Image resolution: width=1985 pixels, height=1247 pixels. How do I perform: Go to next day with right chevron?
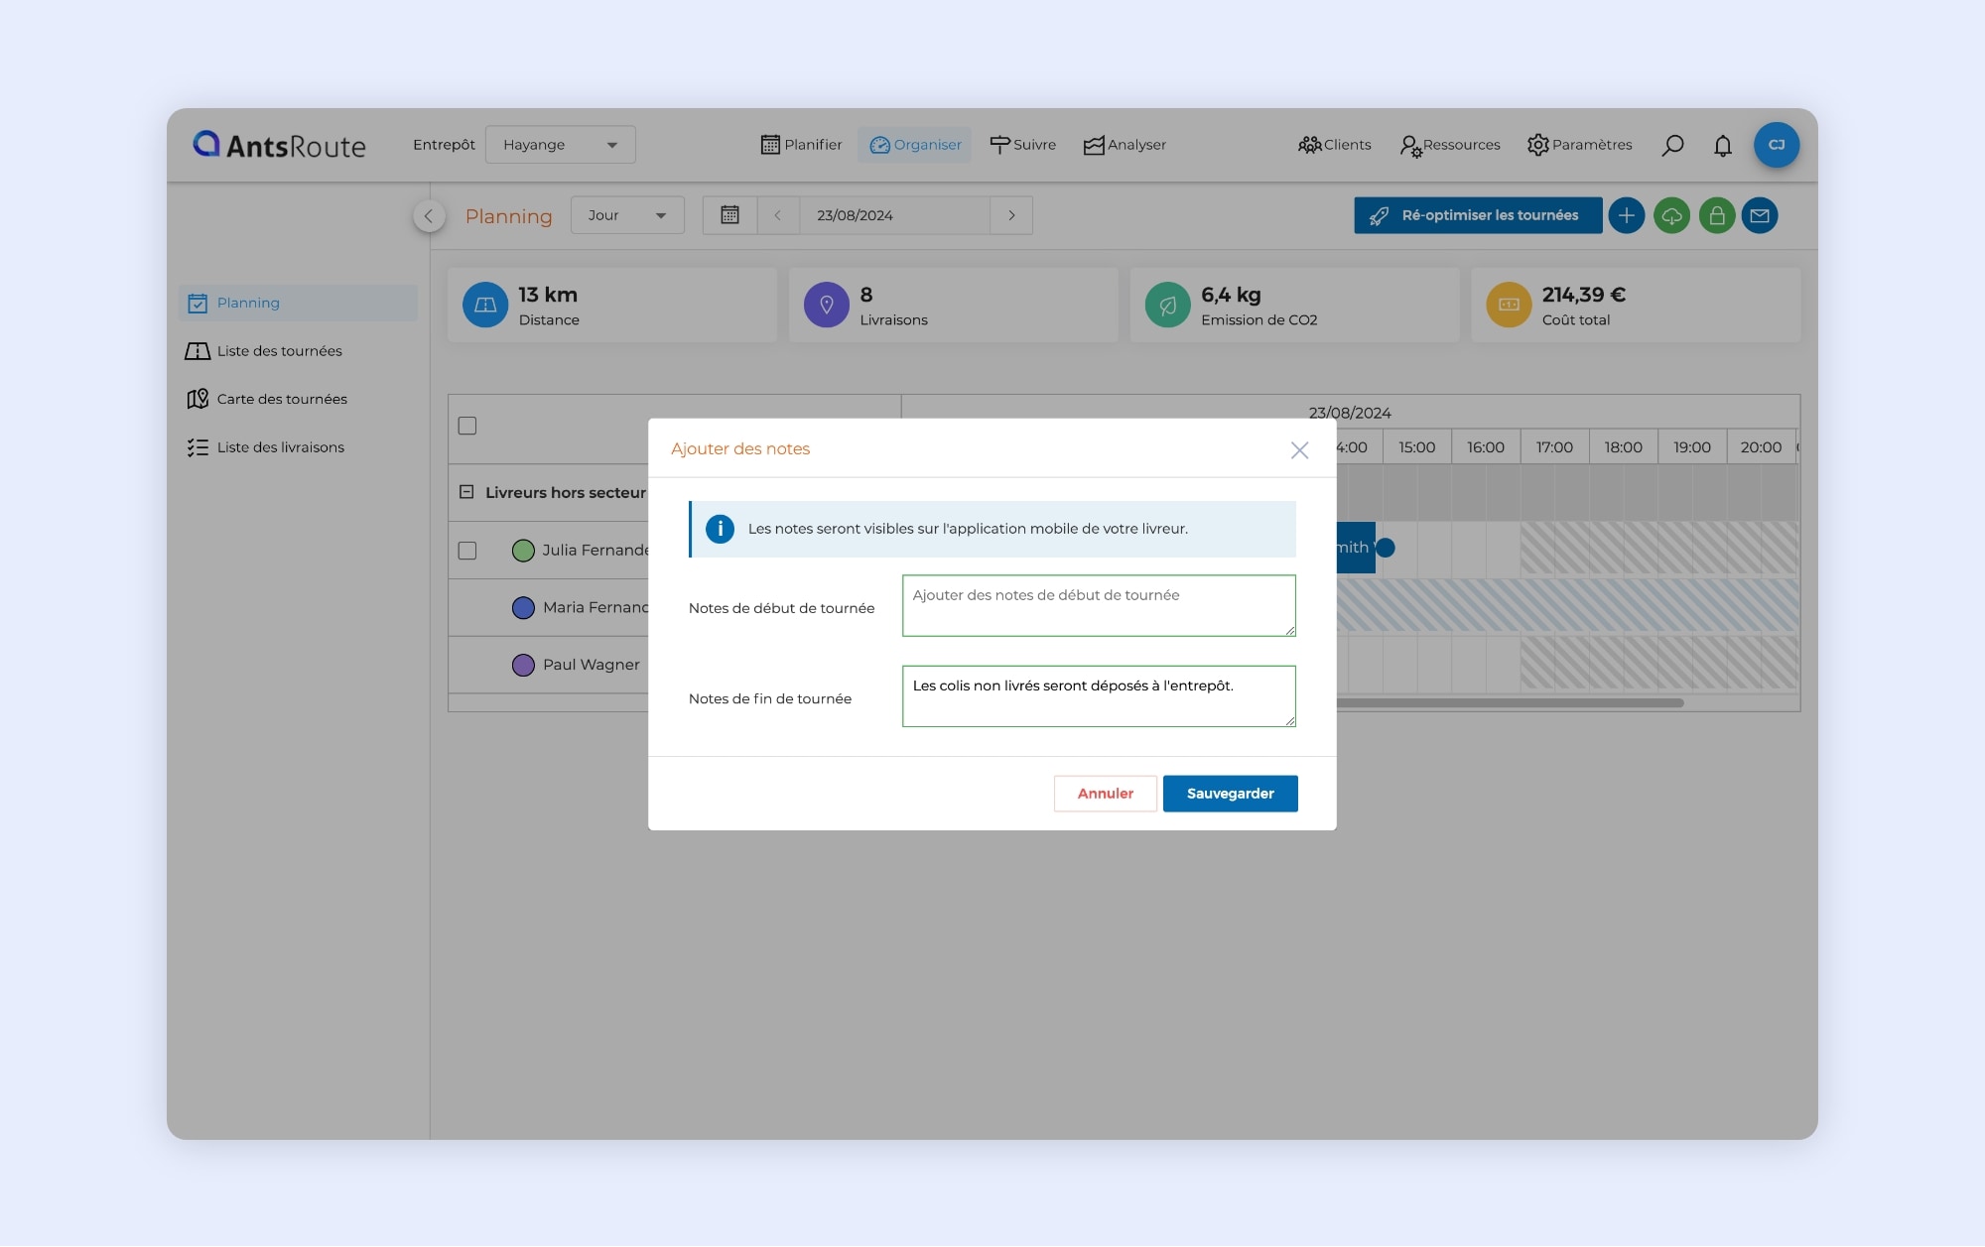coord(1011,215)
